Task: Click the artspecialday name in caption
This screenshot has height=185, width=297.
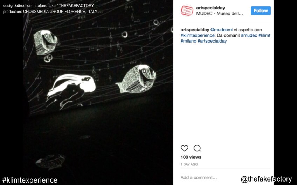Action: (x=195, y=30)
